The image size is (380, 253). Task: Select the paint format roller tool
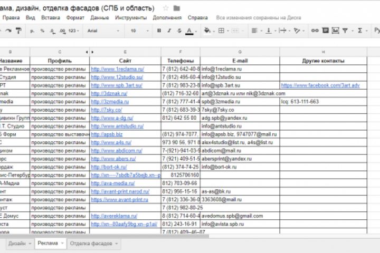[x=18, y=31]
